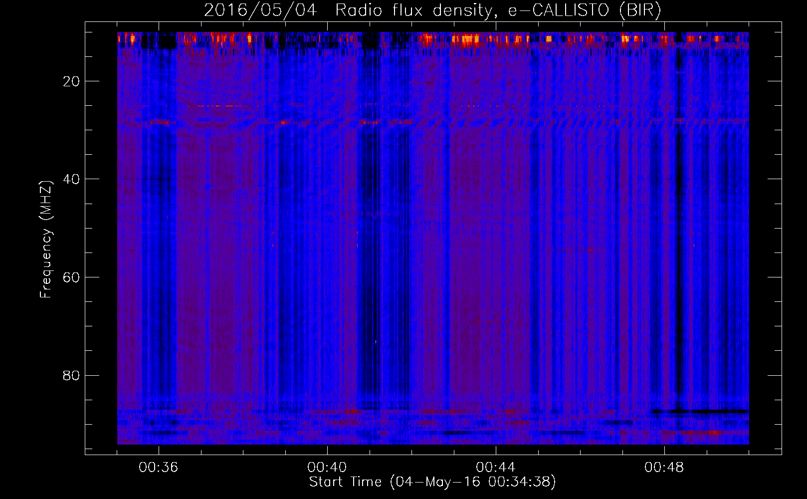Click the 'Start Time (04-May-16 00:34:38)' label
Image resolution: width=807 pixels, height=499 pixels.
[432, 482]
